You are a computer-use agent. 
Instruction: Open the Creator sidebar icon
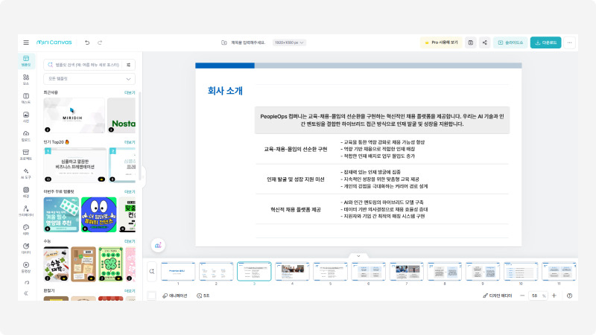coord(26,211)
